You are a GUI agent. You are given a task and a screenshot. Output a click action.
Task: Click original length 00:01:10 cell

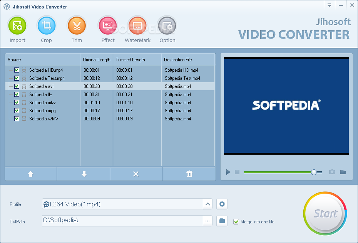pyautogui.click(x=92, y=103)
